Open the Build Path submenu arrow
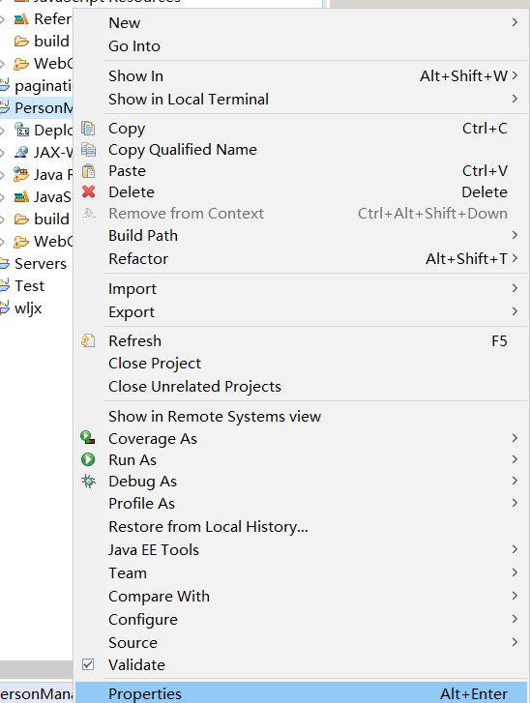The width and height of the screenshot is (530, 703). [515, 235]
